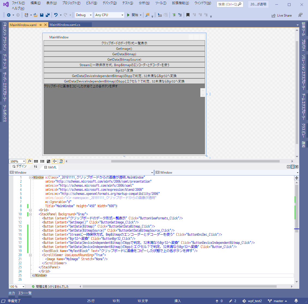This screenshot has width=308, height=304.
Task: Click the Find in Files icon
Action: [147, 15]
